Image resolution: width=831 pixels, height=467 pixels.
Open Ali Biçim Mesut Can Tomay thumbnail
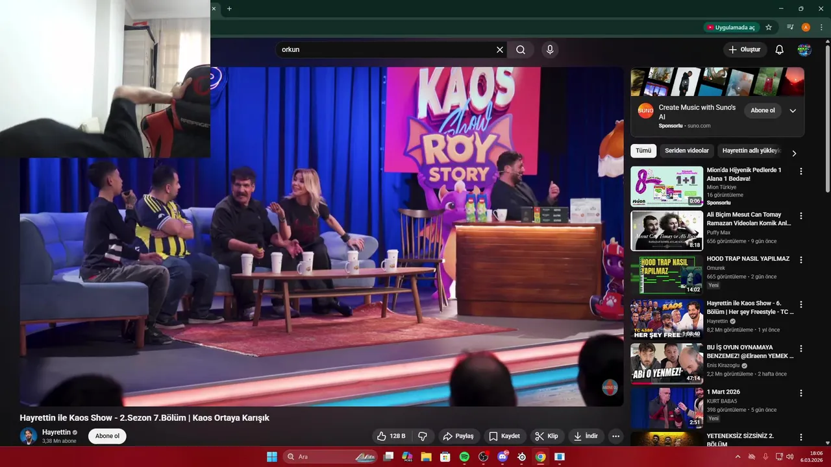click(x=667, y=230)
